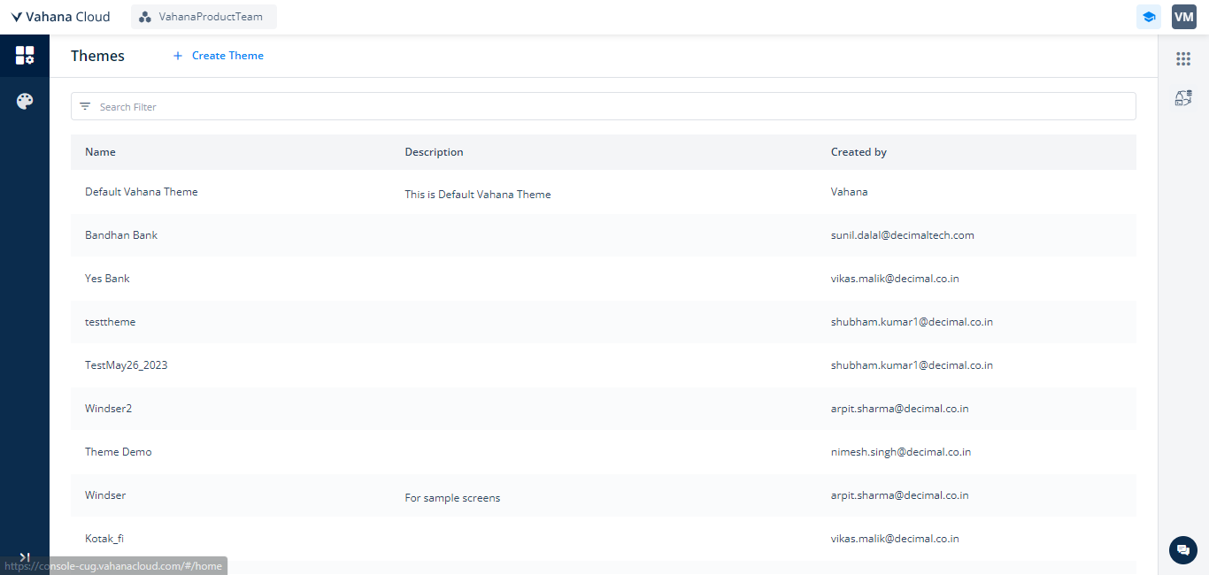Open the VahanaProductTeam workspace selector
Screen dimensions: 1209x575
click(x=204, y=17)
